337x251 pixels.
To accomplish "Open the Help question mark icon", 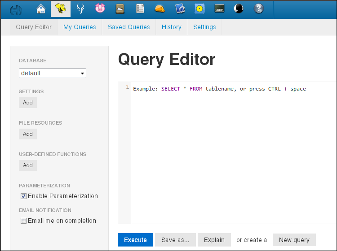I will pyautogui.click(x=258, y=9).
